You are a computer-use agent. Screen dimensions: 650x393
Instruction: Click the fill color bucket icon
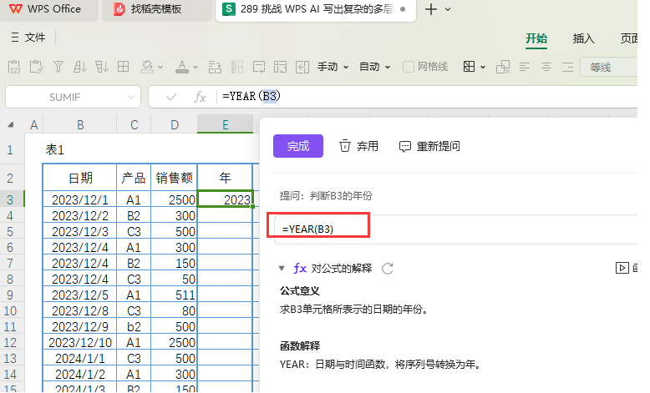(147, 67)
